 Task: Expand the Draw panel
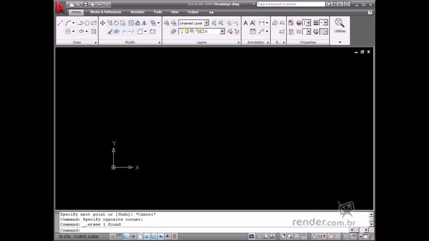[95, 42]
